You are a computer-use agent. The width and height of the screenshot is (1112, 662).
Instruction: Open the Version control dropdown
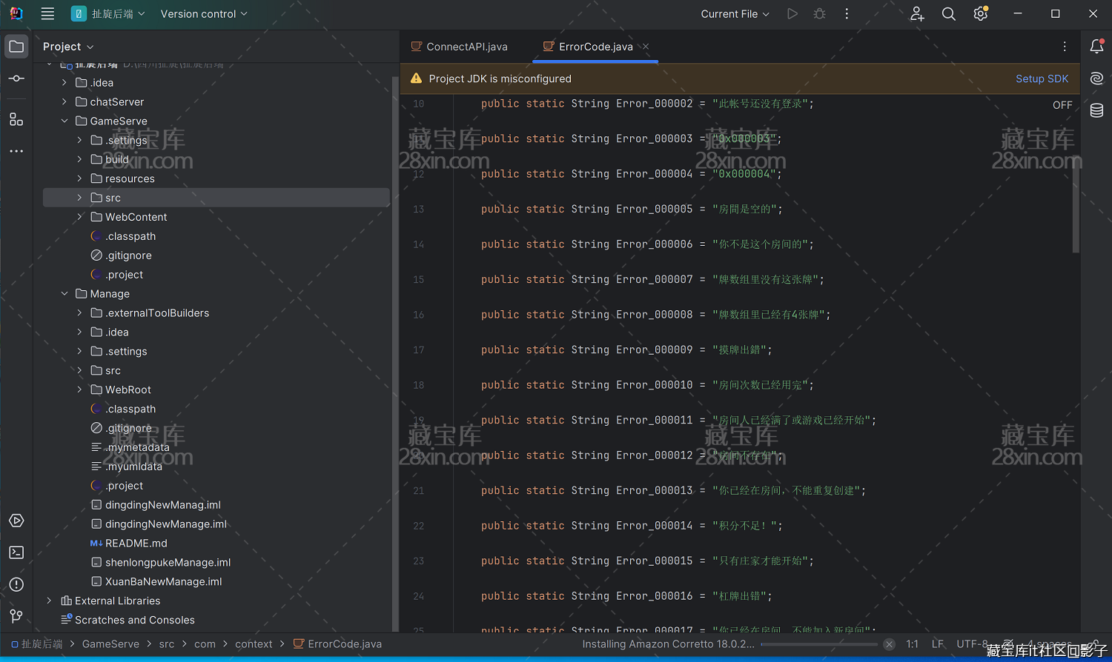point(204,13)
